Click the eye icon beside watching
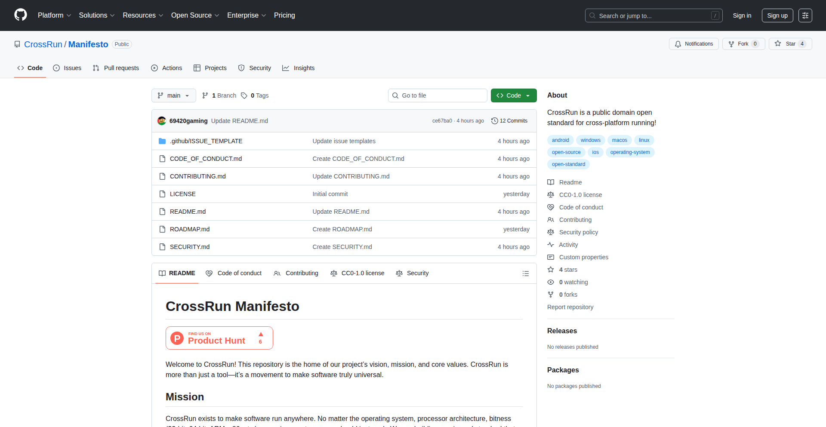The image size is (826, 427). pos(551,282)
